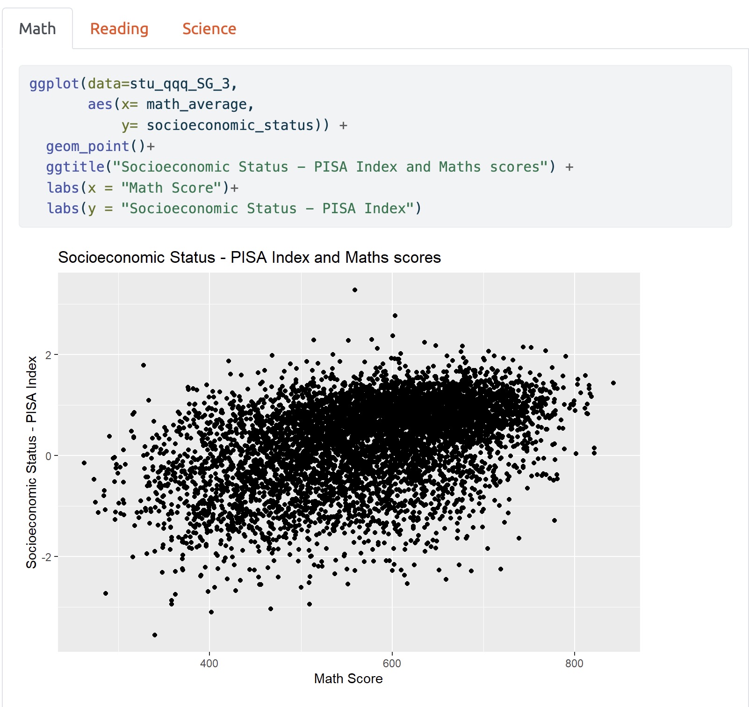
Task: Click the lowest outlier point in scatterplot
Action: pos(155,635)
